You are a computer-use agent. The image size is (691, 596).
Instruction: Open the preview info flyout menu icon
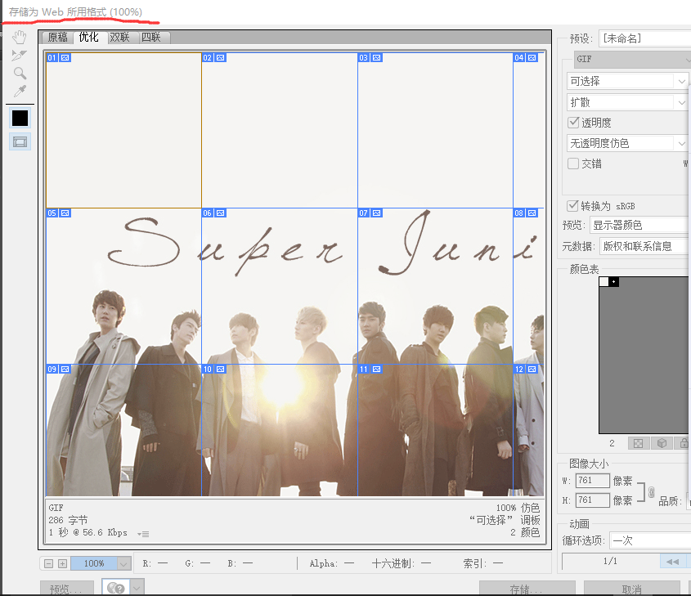pos(143,534)
